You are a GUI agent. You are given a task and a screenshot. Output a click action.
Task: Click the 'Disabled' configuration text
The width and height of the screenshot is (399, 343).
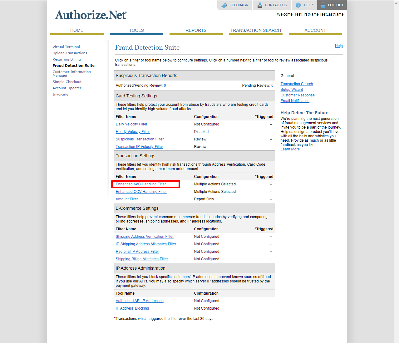tap(201, 132)
